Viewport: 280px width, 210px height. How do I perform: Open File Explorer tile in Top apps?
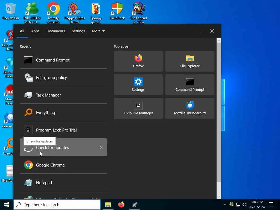click(190, 61)
